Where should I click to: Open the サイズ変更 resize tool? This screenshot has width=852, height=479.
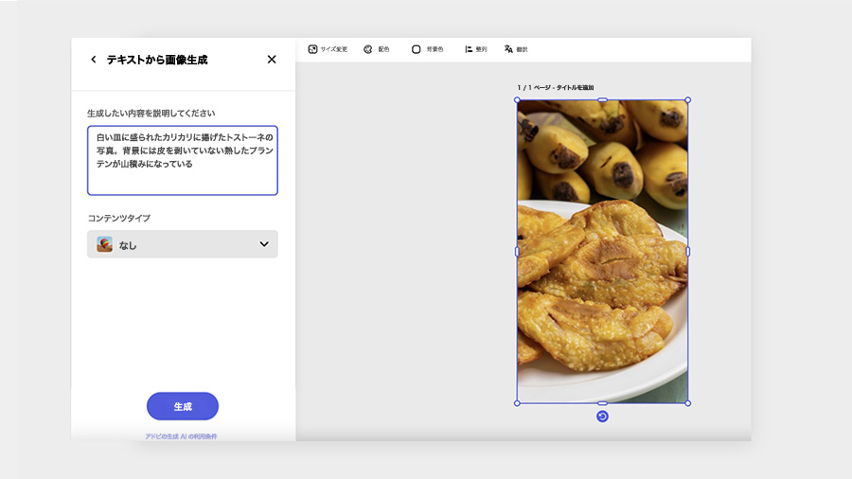[328, 49]
